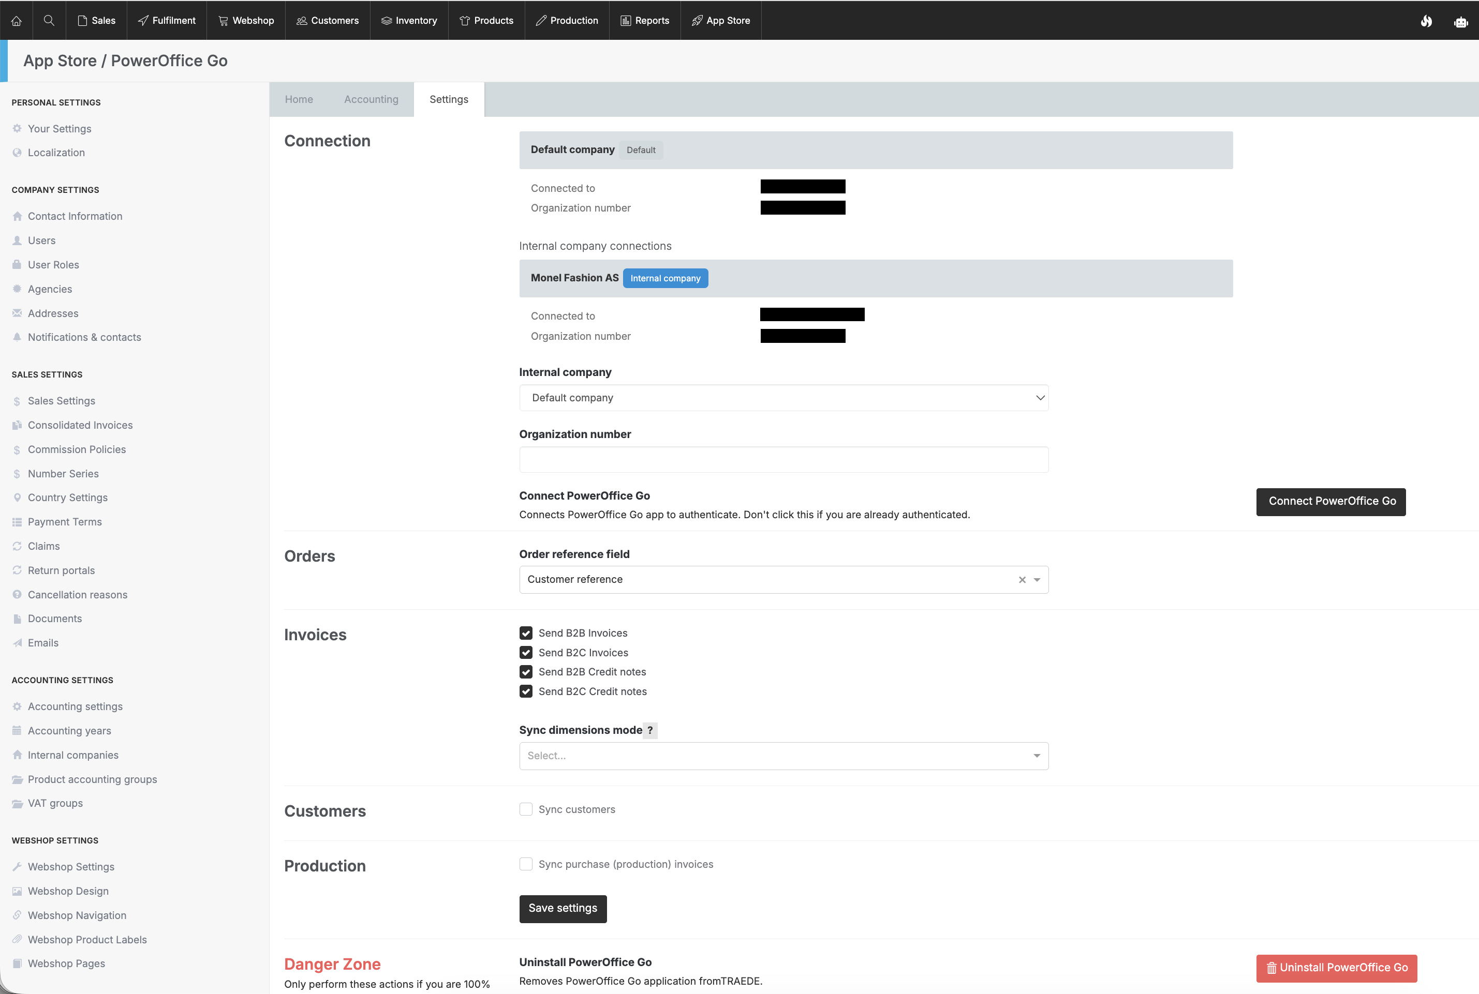Image resolution: width=1479 pixels, height=994 pixels.
Task: Clear the Customer reference selection with X
Action: pyautogui.click(x=1023, y=580)
